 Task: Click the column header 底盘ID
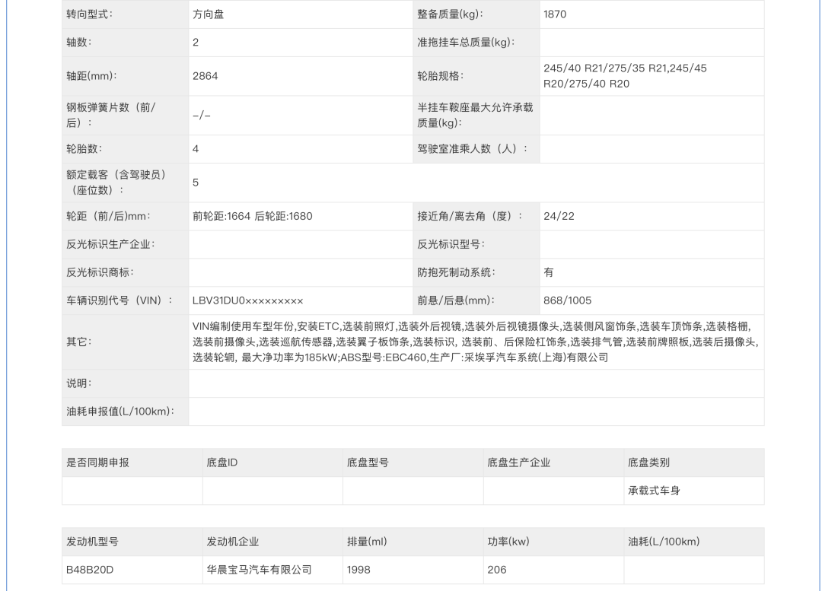pyautogui.click(x=222, y=462)
